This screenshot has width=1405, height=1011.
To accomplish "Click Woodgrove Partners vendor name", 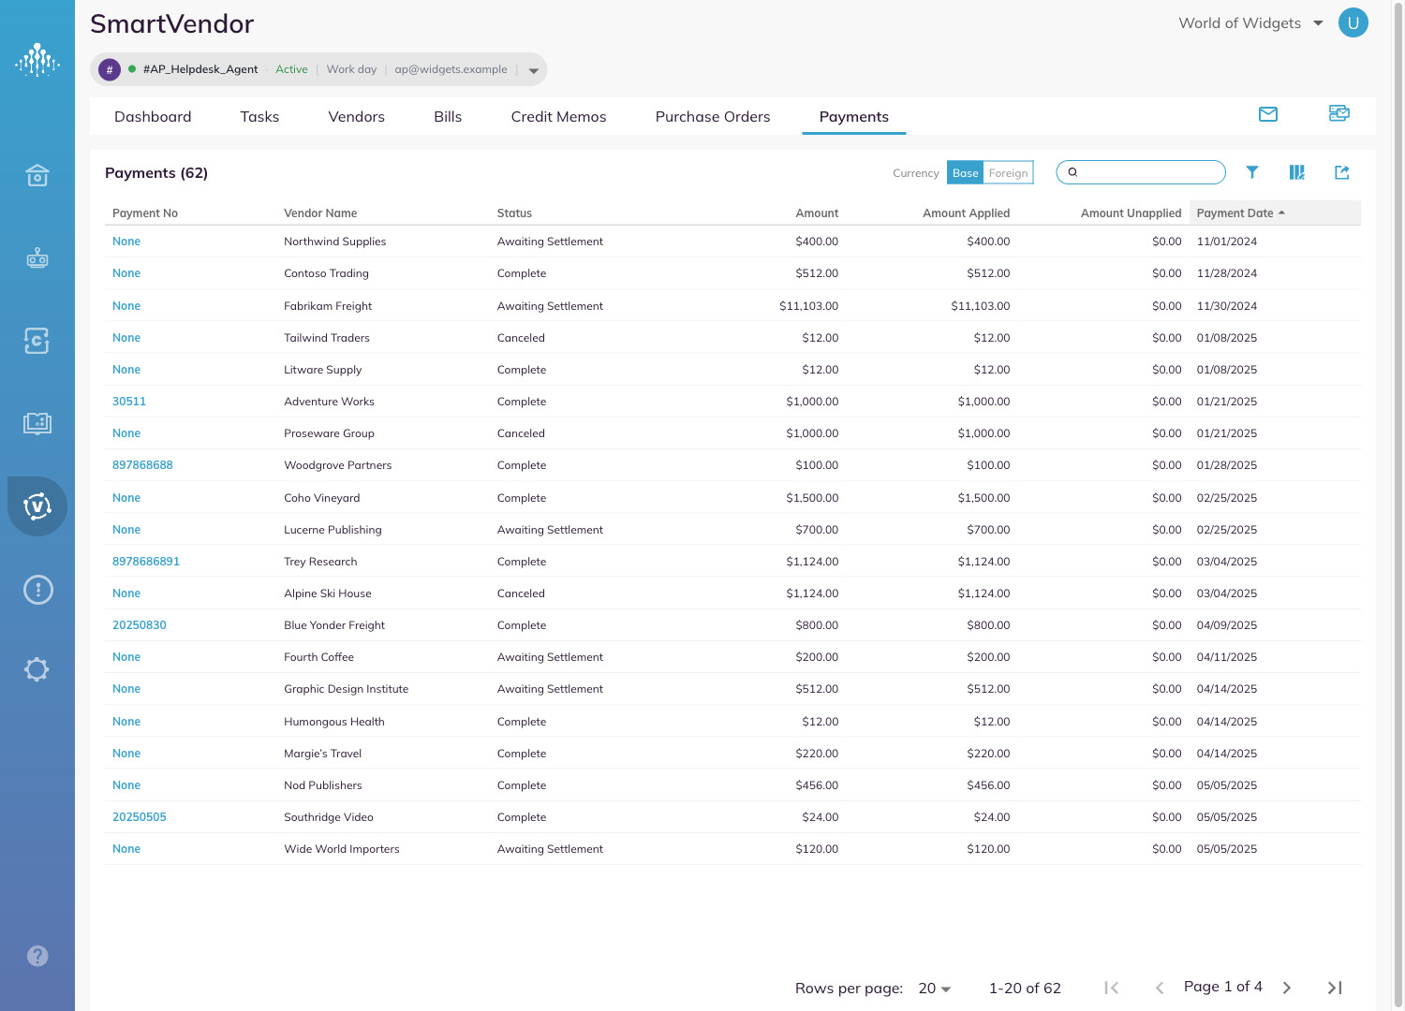I will coord(338,465).
